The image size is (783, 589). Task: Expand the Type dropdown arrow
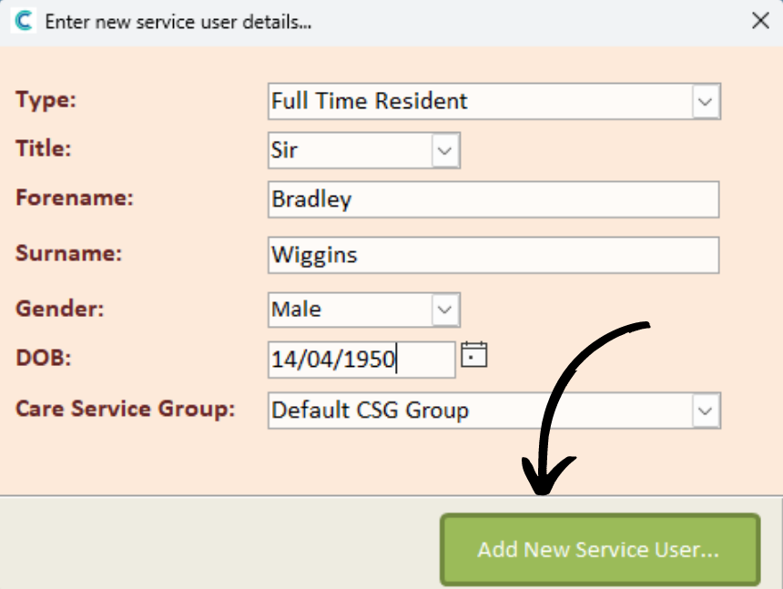[705, 101]
